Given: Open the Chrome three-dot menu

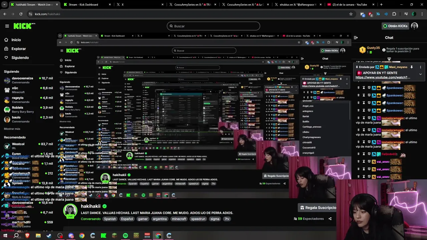Looking at the screenshot, I should [x=422, y=14].
